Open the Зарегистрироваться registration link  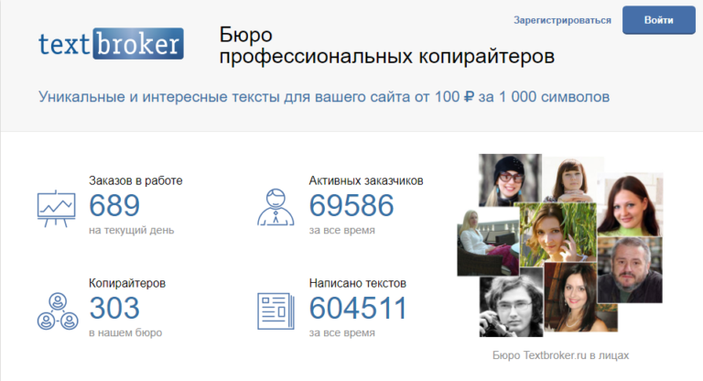(562, 20)
